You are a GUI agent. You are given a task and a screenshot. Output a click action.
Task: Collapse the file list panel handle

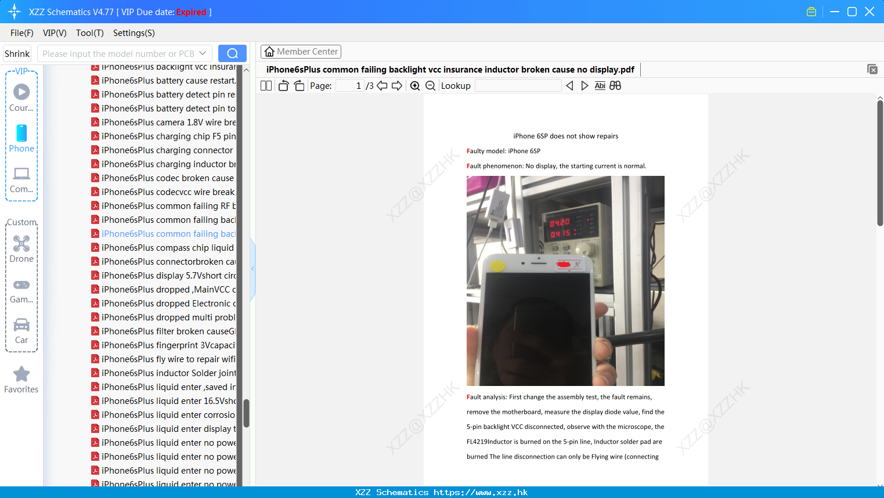pos(252,269)
